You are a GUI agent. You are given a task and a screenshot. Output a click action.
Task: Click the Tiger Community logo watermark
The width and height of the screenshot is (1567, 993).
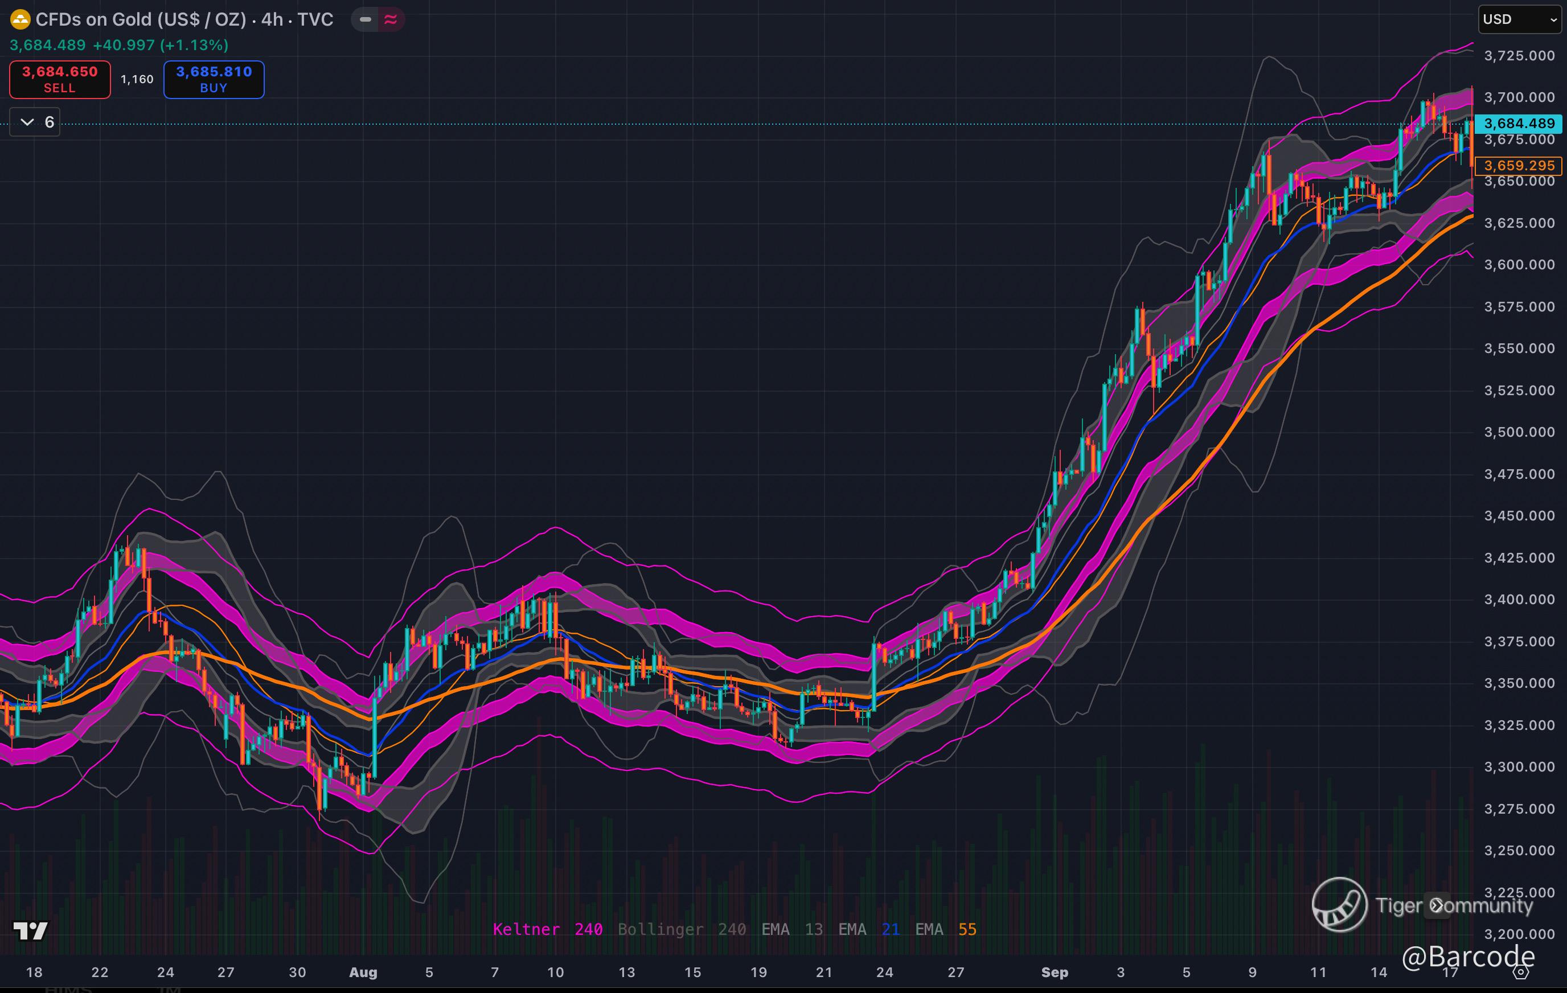[x=1339, y=905]
